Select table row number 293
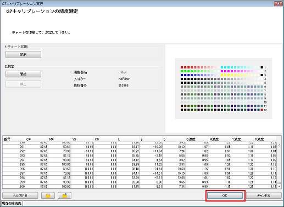 (x=140, y=156)
